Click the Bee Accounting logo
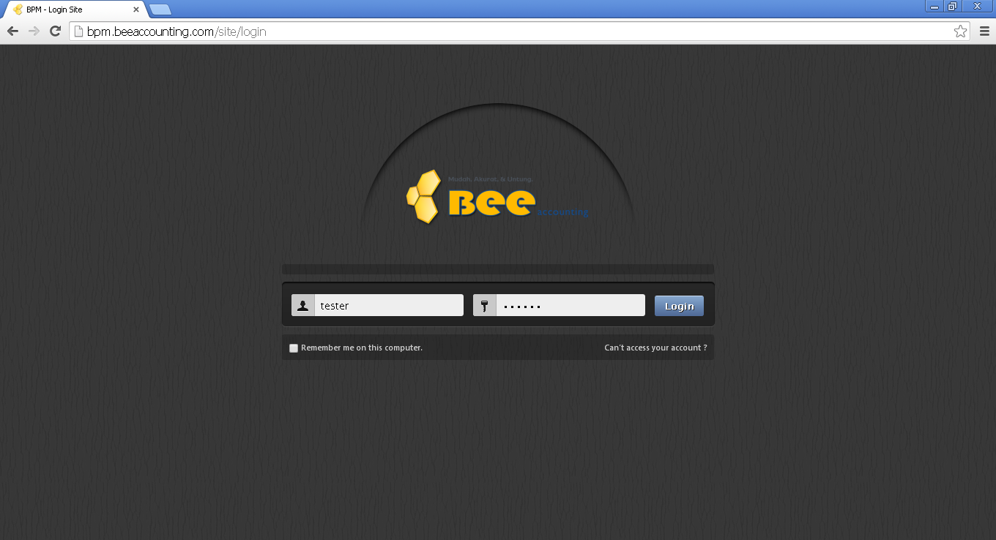The height and width of the screenshot is (540, 996). tap(497, 197)
